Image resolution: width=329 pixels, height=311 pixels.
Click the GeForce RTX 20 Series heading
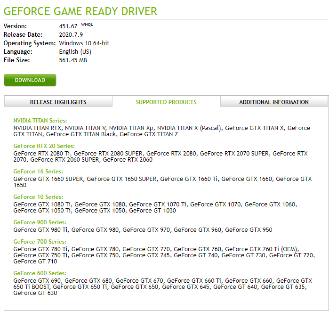[x=44, y=146]
